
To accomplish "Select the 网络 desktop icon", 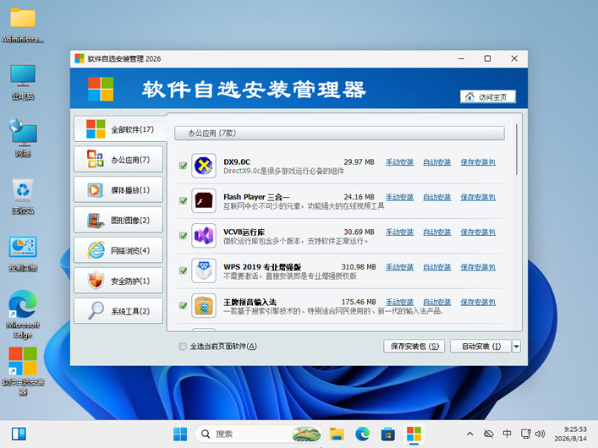I will pos(23,138).
